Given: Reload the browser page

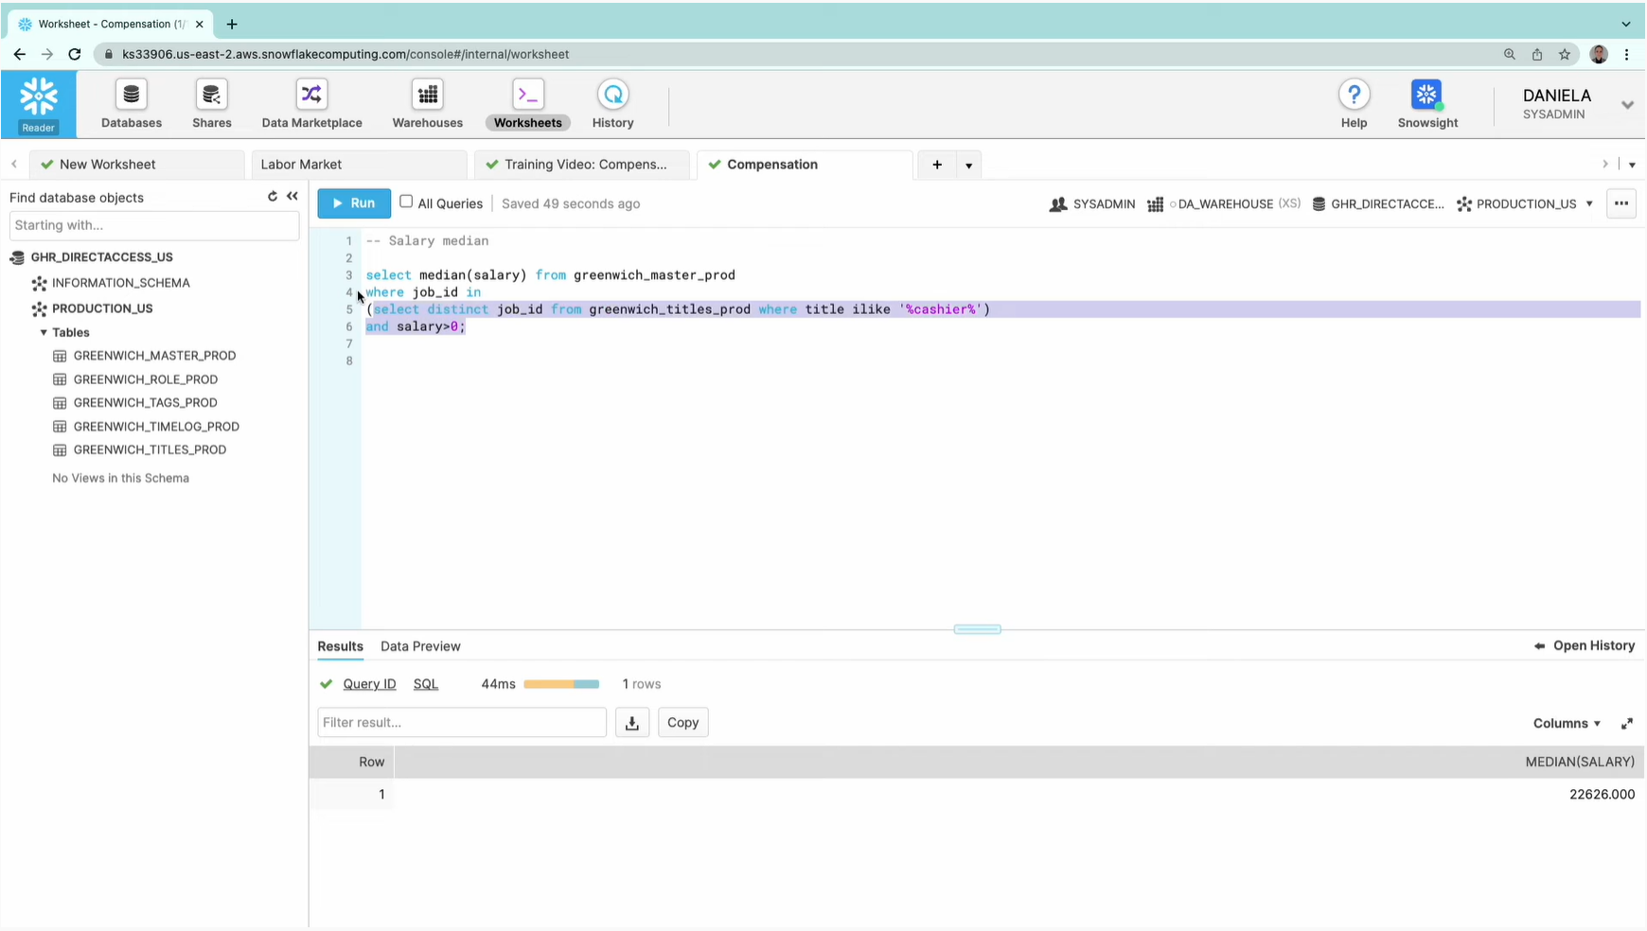Looking at the screenshot, I should [x=75, y=54].
